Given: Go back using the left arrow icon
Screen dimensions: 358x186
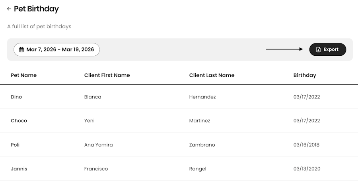Looking at the screenshot, I should tap(9, 9).
